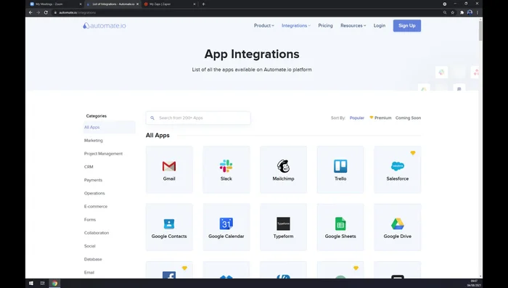Open the Windows Start button
This screenshot has height=288, width=508.
click(x=31, y=283)
